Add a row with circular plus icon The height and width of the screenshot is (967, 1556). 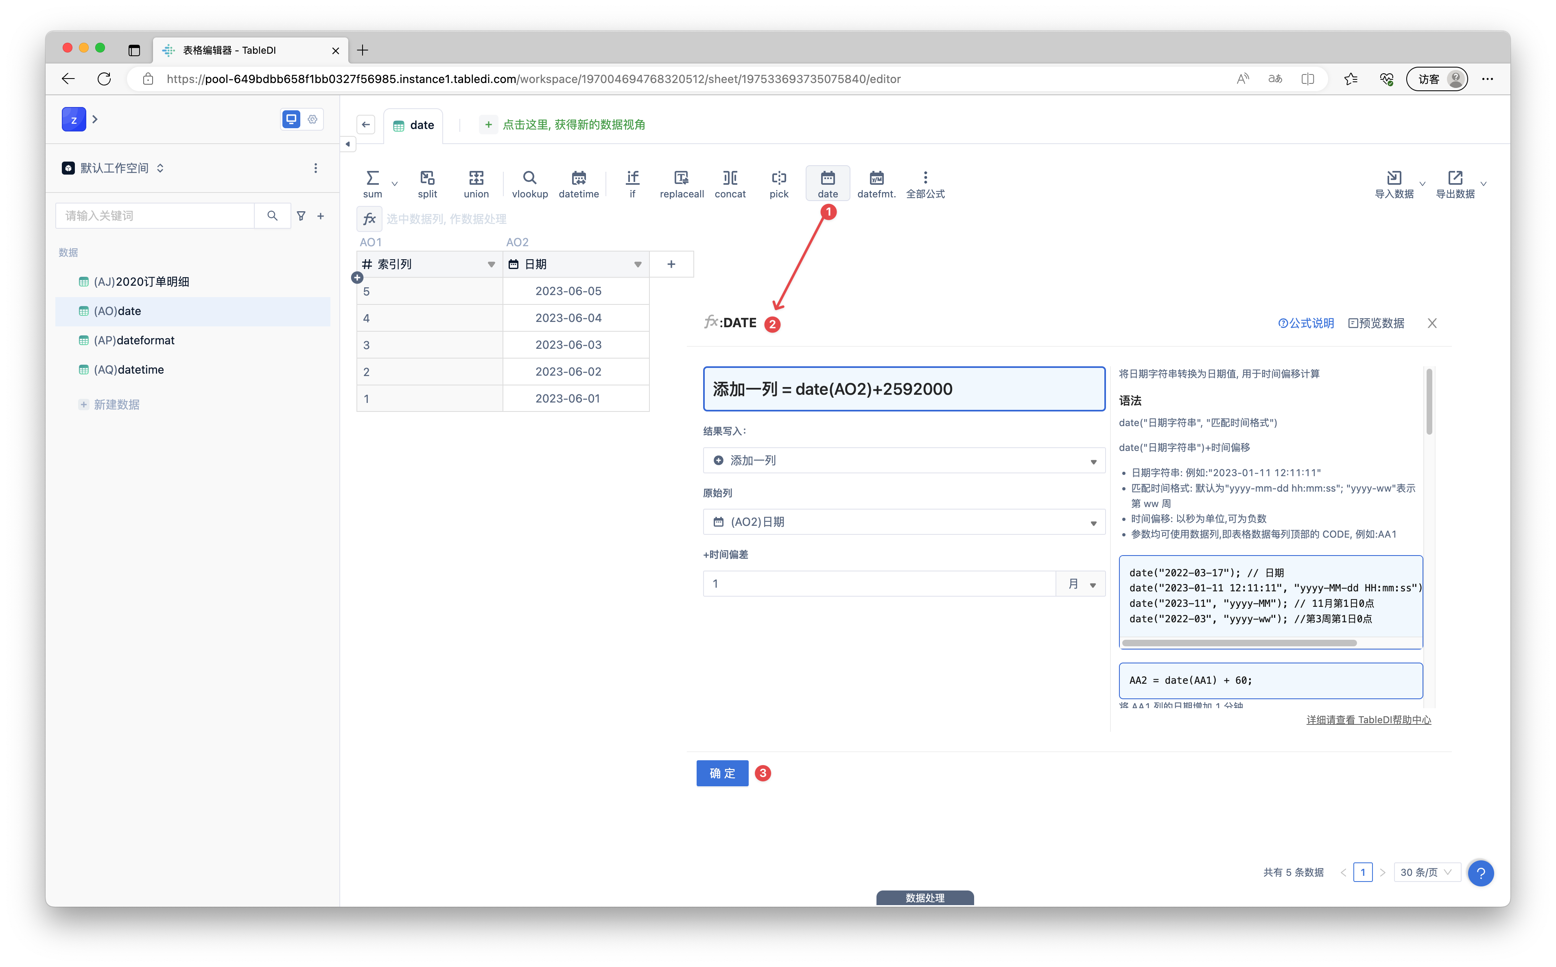click(x=357, y=278)
